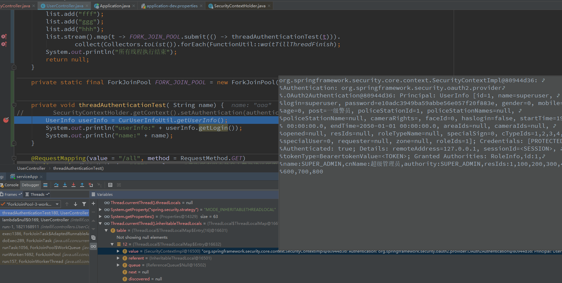Collapse the inheritableThreadLocals watch node
Viewport: 562px width, 283px height.
click(x=100, y=224)
